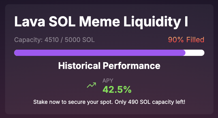Select the Historical Performance heading
218x118 pixels.
click(109, 66)
